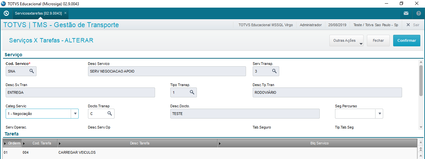Sort by Desc Tarefa column header
This screenshot has height=159, width=425.
(x=137, y=143)
